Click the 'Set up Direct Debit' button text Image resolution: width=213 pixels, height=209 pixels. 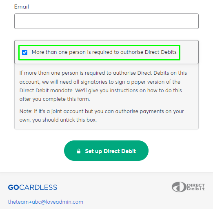(x=111, y=151)
